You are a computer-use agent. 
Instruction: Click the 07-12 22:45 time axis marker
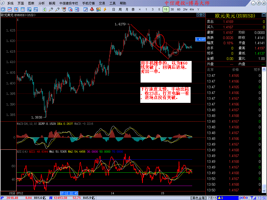pyautogui.click(x=69, y=193)
